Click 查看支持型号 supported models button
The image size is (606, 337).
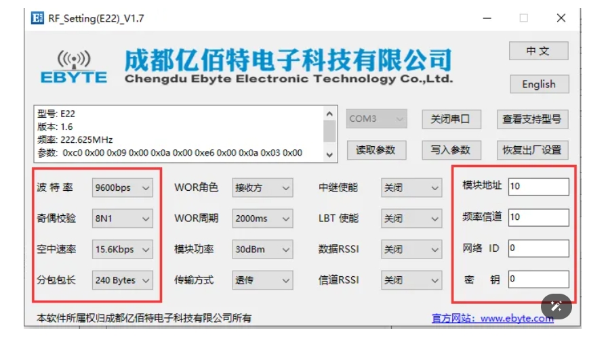click(x=531, y=119)
